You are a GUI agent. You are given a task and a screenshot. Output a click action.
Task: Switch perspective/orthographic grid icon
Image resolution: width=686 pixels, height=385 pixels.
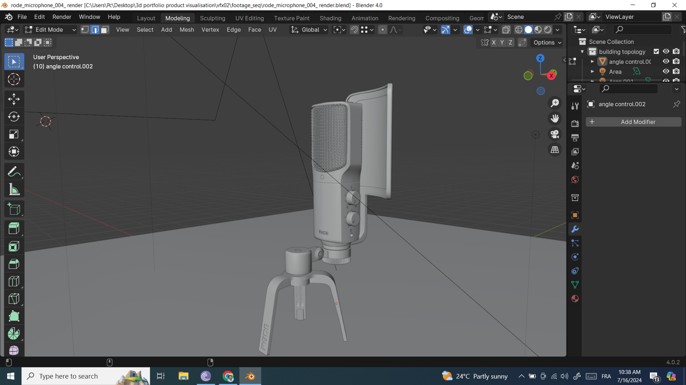pos(555,150)
